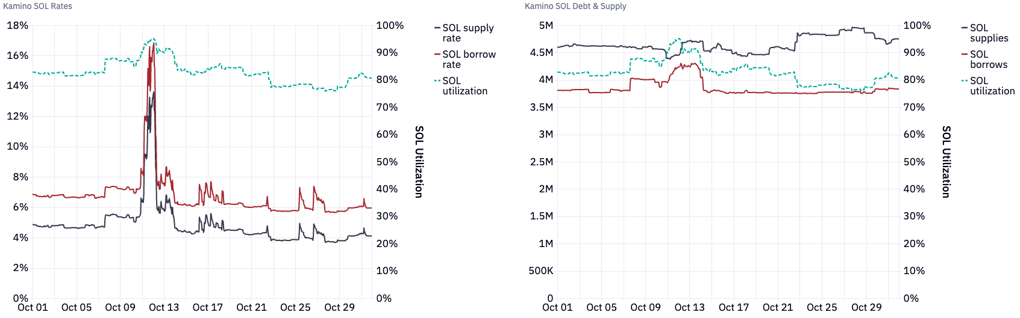Click the red SOL borrow rate legend marker
The height and width of the screenshot is (318, 1020).
(437, 55)
